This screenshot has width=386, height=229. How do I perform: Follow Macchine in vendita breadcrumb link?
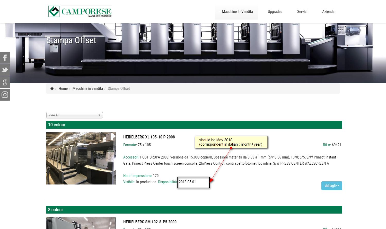pyautogui.click(x=88, y=89)
